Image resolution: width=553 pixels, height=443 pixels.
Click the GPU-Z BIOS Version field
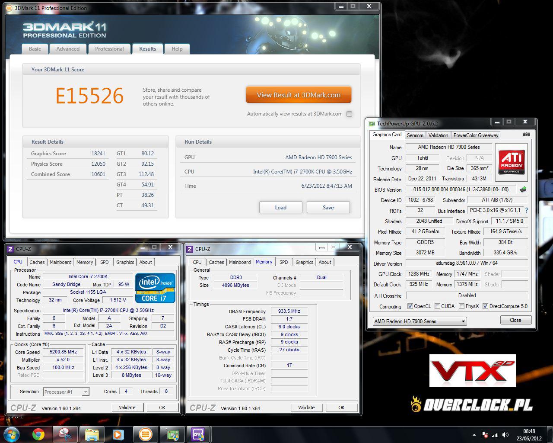pyautogui.click(x=461, y=189)
